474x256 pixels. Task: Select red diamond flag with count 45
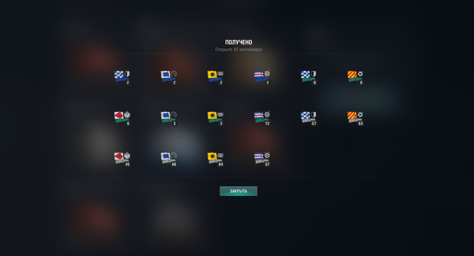(122, 159)
